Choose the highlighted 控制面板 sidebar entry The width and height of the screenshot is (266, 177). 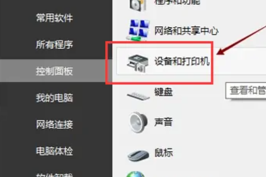coord(55,71)
